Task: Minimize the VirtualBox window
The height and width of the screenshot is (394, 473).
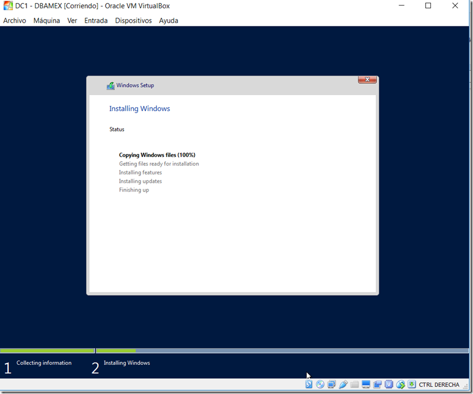Action: [402, 6]
